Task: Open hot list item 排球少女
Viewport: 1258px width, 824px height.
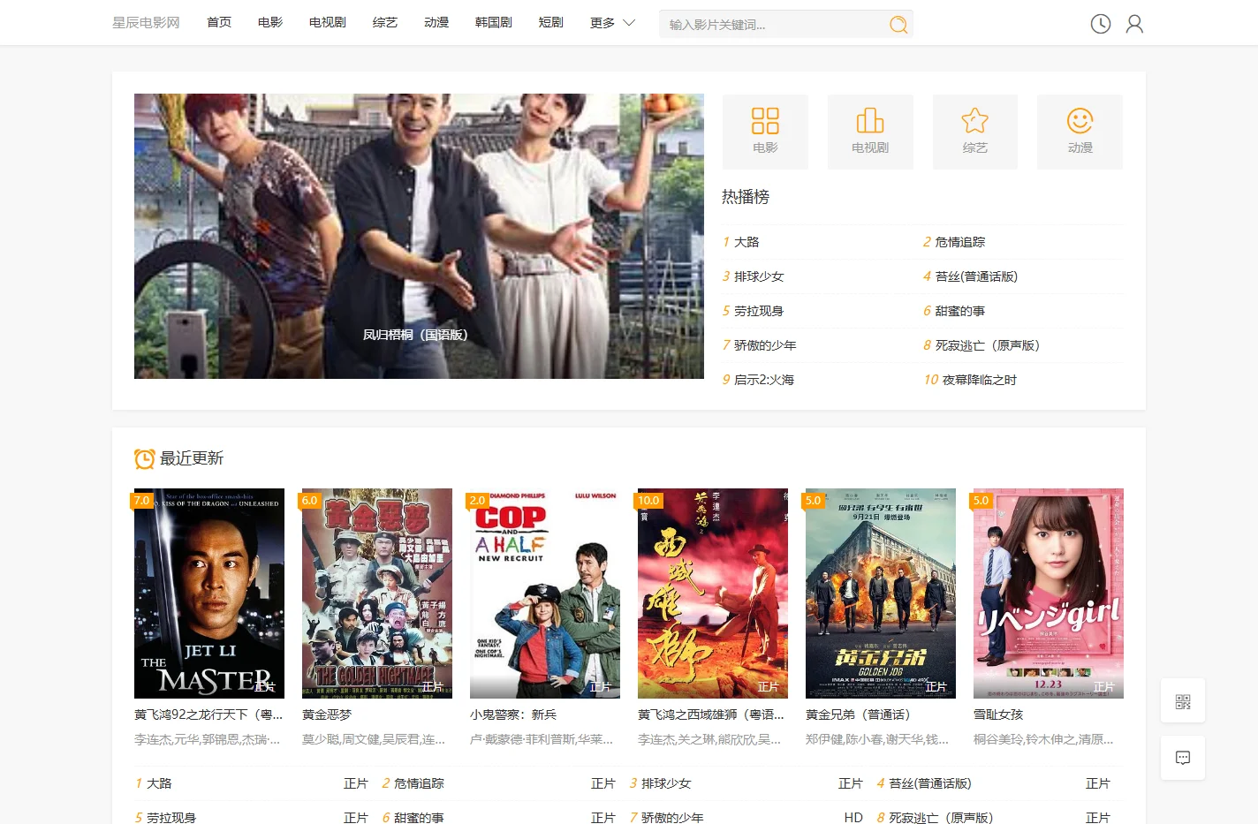Action: point(759,276)
